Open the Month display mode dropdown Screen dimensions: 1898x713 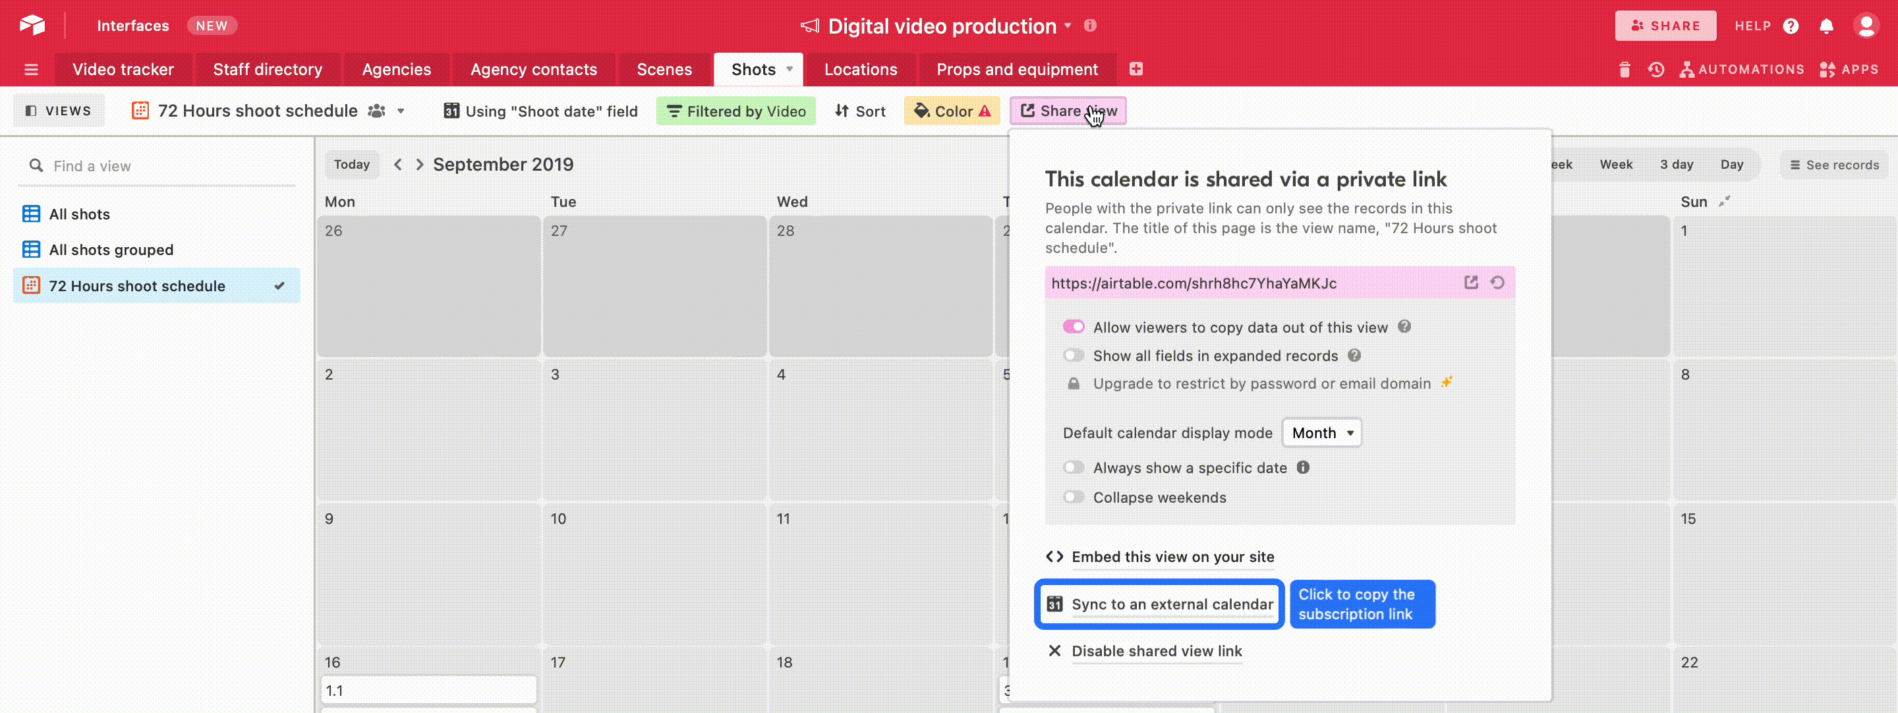tap(1321, 433)
